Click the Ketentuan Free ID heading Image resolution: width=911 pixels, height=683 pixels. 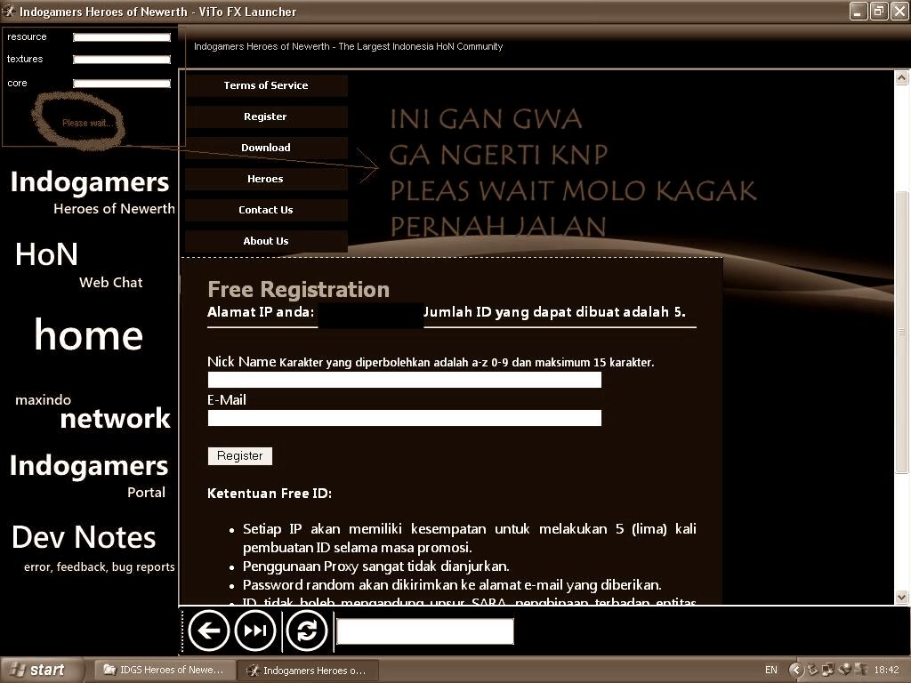coord(270,494)
